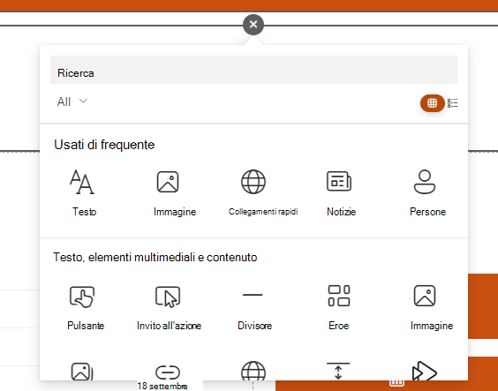
Task: Add the Eroe web part
Action: (338, 308)
